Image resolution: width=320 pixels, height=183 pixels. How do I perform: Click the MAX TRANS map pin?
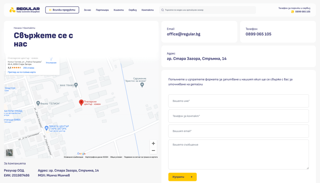tap(76, 85)
